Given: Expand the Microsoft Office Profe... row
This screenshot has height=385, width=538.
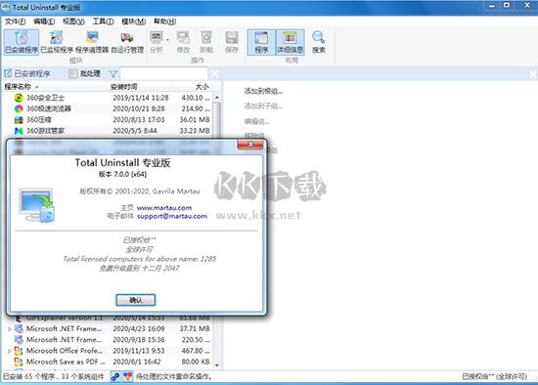Looking at the screenshot, I should tap(9, 351).
